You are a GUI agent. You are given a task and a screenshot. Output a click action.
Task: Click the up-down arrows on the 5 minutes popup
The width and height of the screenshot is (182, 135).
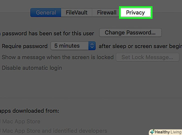coord(92,46)
